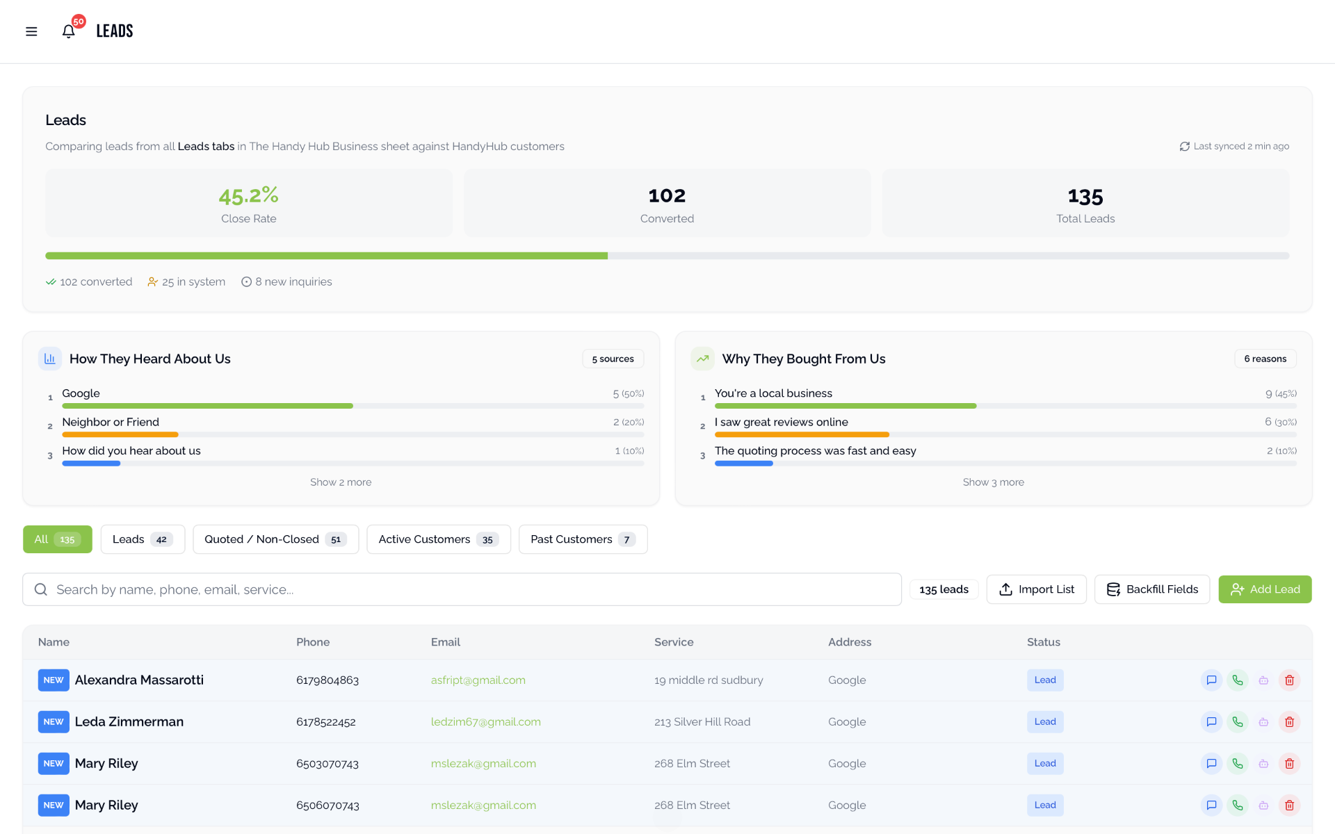The height and width of the screenshot is (834, 1335).
Task: Click the close rate progress bar
Action: pyautogui.click(x=667, y=256)
